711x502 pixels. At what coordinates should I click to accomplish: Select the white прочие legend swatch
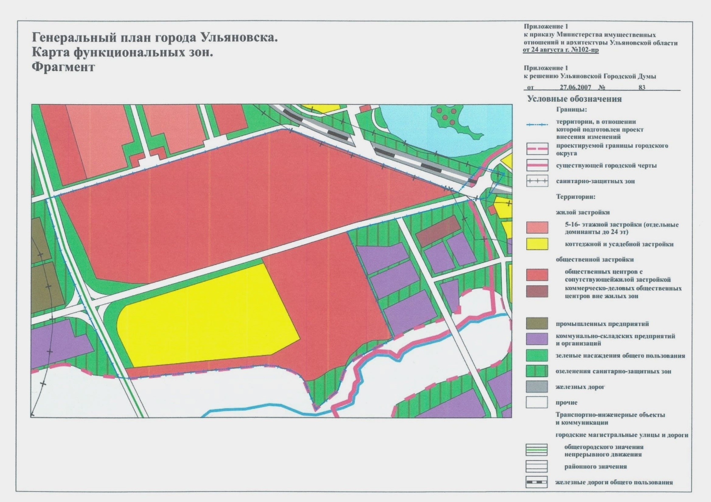pyautogui.click(x=537, y=402)
